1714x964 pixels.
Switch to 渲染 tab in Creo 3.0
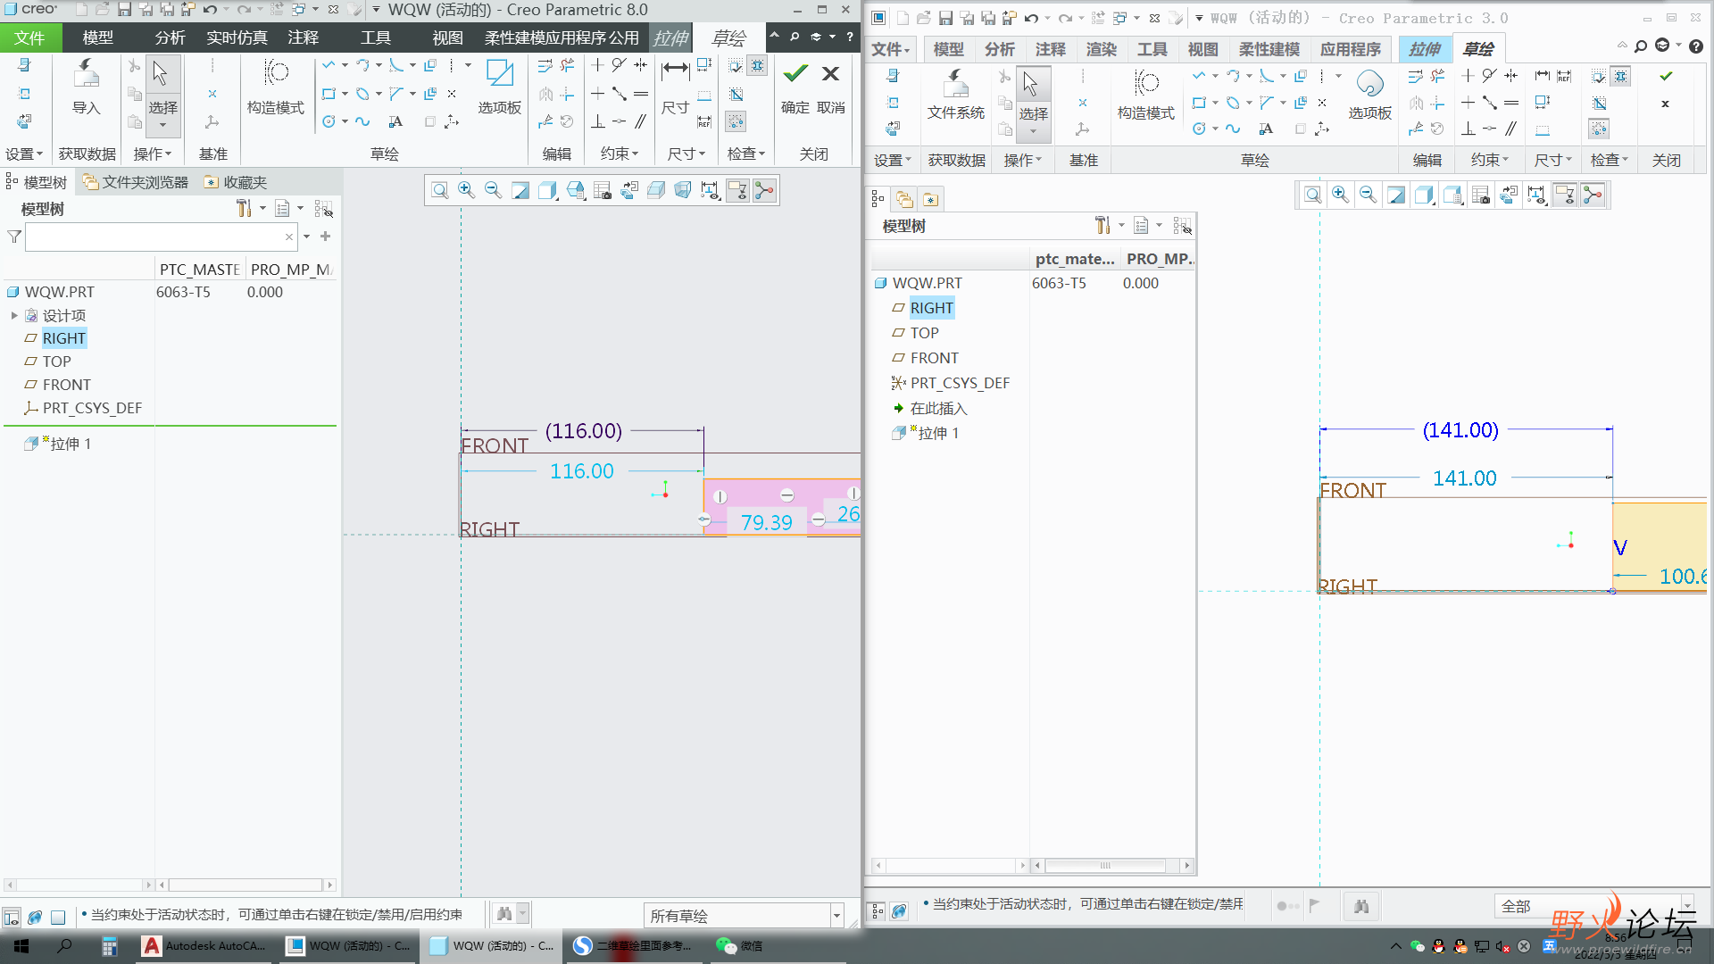point(1101,49)
